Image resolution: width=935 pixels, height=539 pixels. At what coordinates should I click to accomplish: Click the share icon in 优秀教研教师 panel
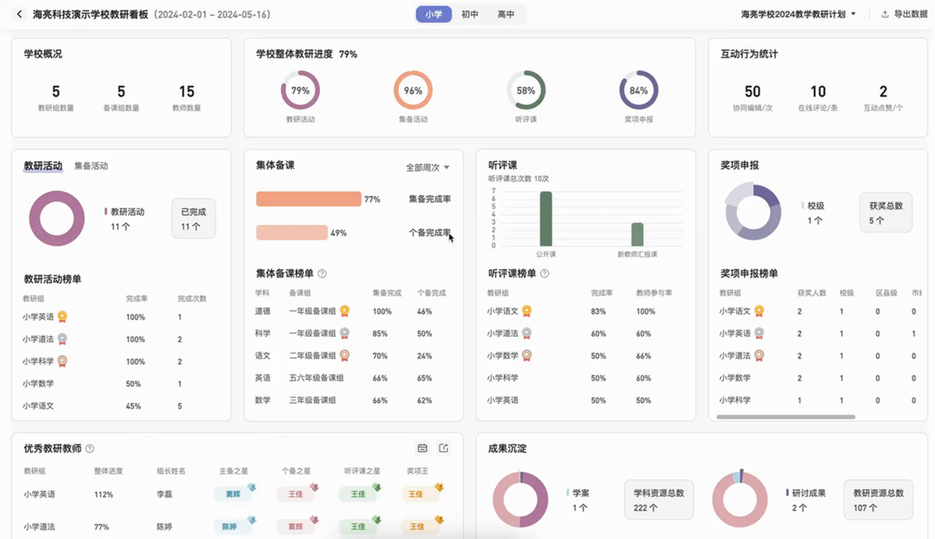point(443,449)
